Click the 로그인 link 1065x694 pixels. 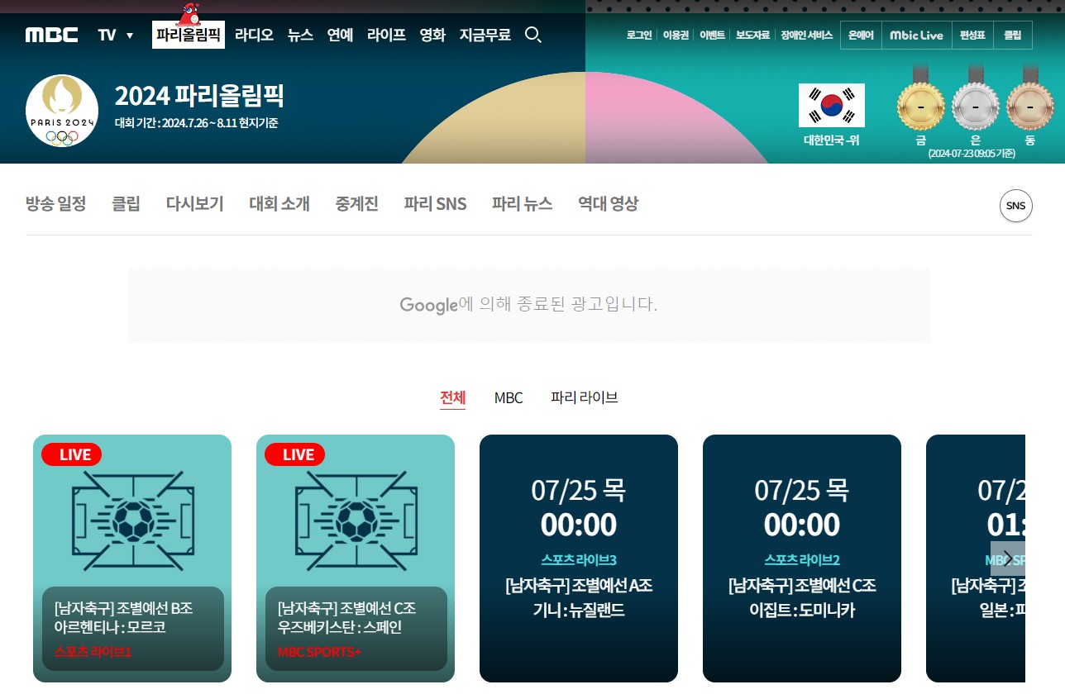(638, 34)
